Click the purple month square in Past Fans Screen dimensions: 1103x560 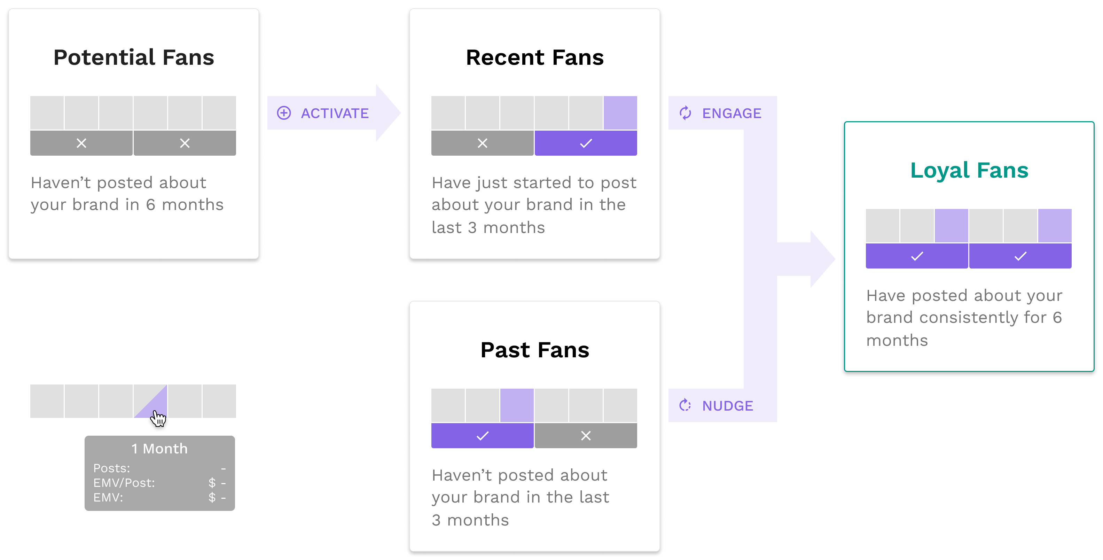click(x=517, y=405)
